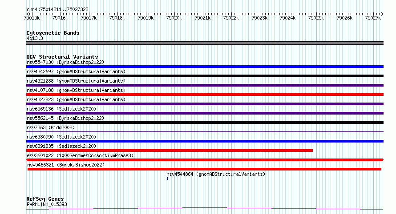This screenshot has height=214, width=396.
Task: Open the nsv4327823 label text
Action: click(x=76, y=99)
